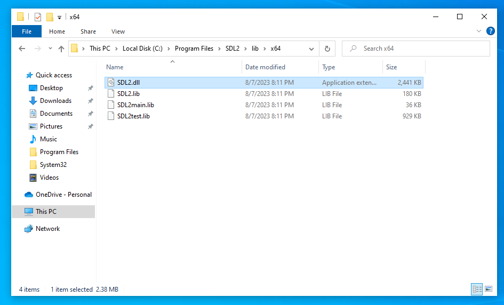The image size is (504, 305).
Task: Open the address bar history dropdown
Action: coord(311,49)
